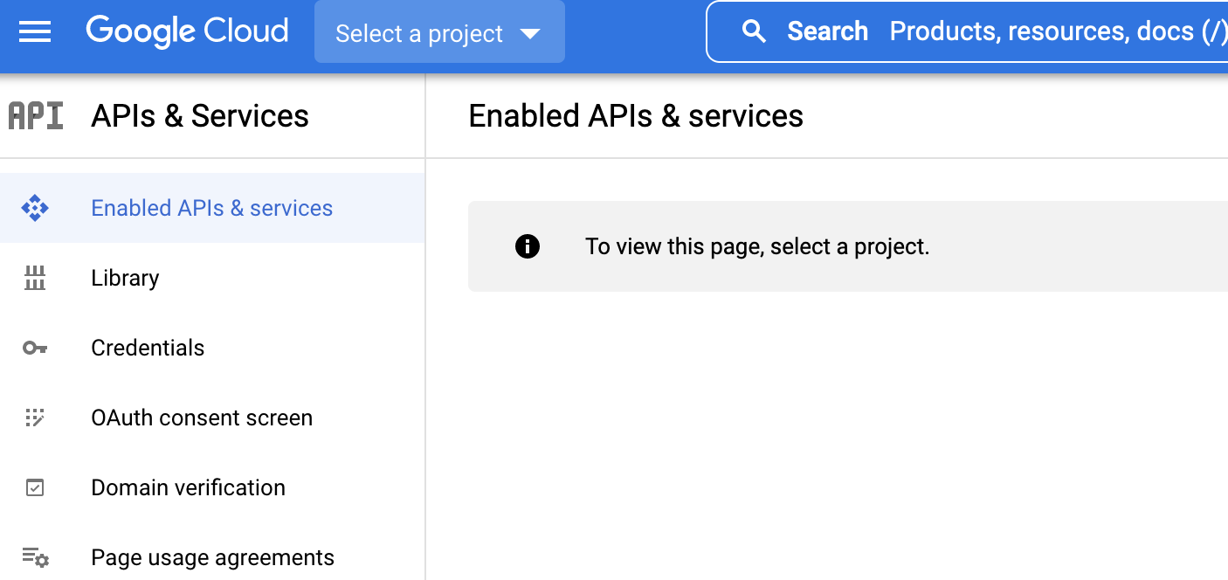
Task: Click the Domain verification checkbox icon
Action: pyautogui.click(x=35, y=487)
